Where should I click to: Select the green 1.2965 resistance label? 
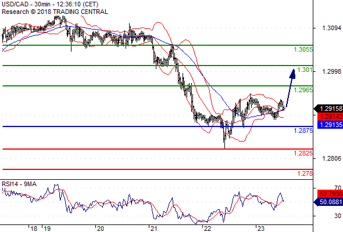[x=303, y=90]
